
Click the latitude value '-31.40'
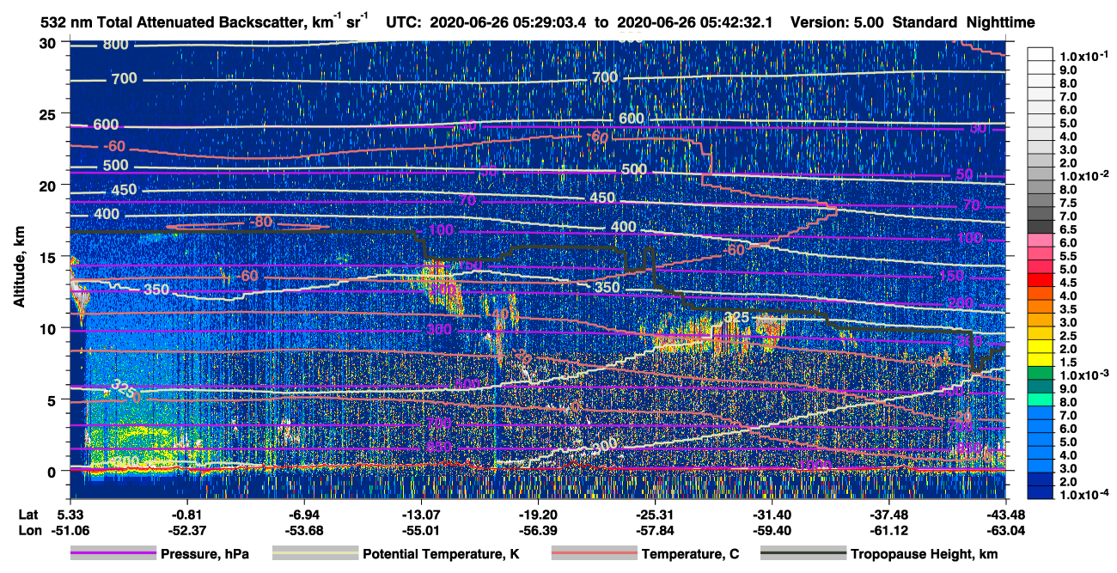[772, 514]
